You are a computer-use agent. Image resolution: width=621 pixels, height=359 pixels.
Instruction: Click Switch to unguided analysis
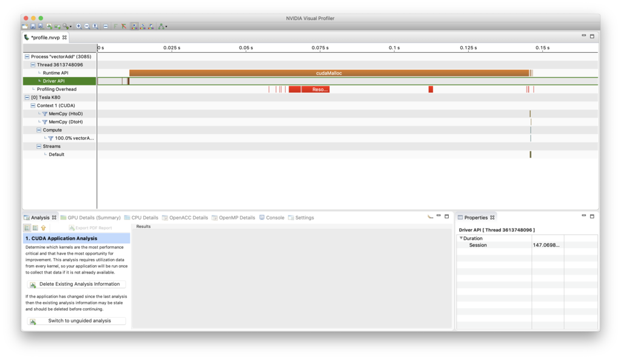click(x=76, y=321)
